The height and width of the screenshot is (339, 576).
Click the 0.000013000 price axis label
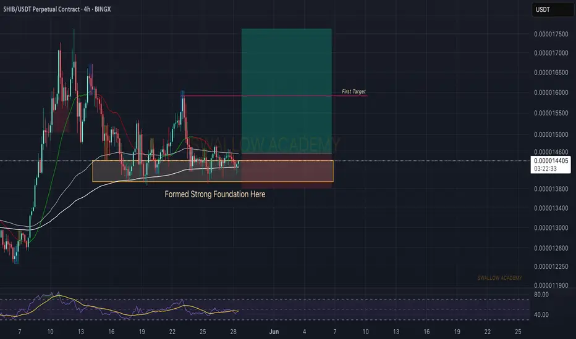pos(551,227)
